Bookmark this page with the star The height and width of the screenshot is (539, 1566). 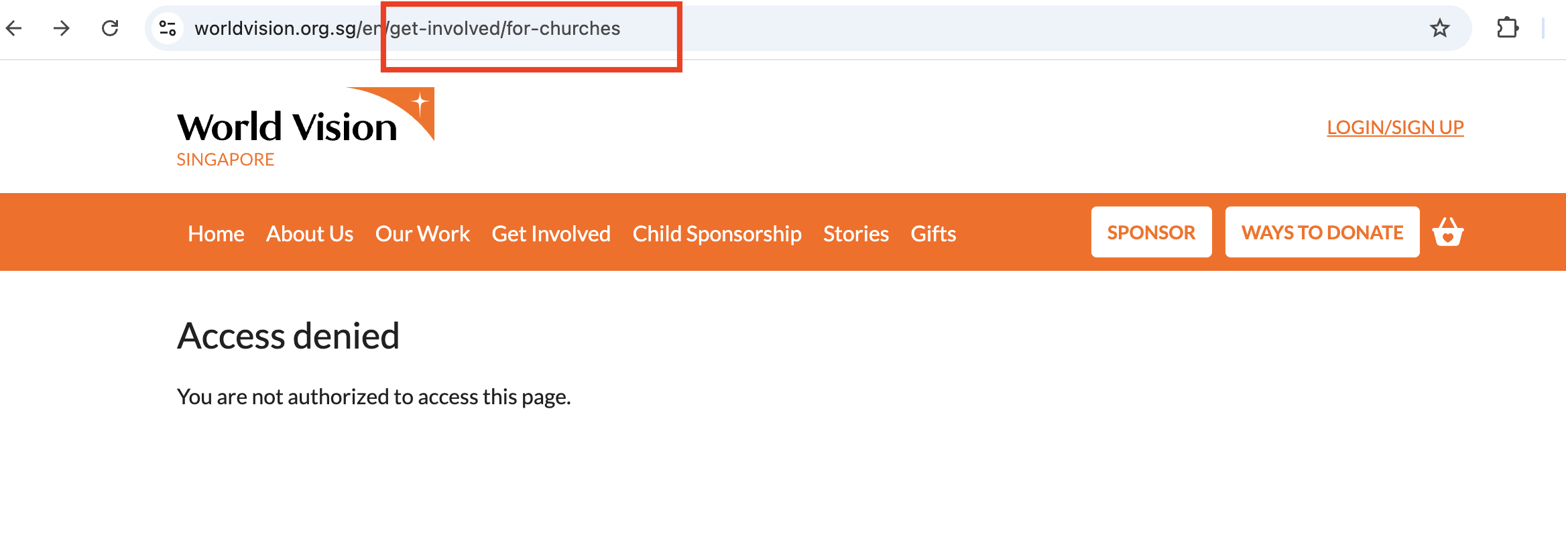[x=1439, y=28]
